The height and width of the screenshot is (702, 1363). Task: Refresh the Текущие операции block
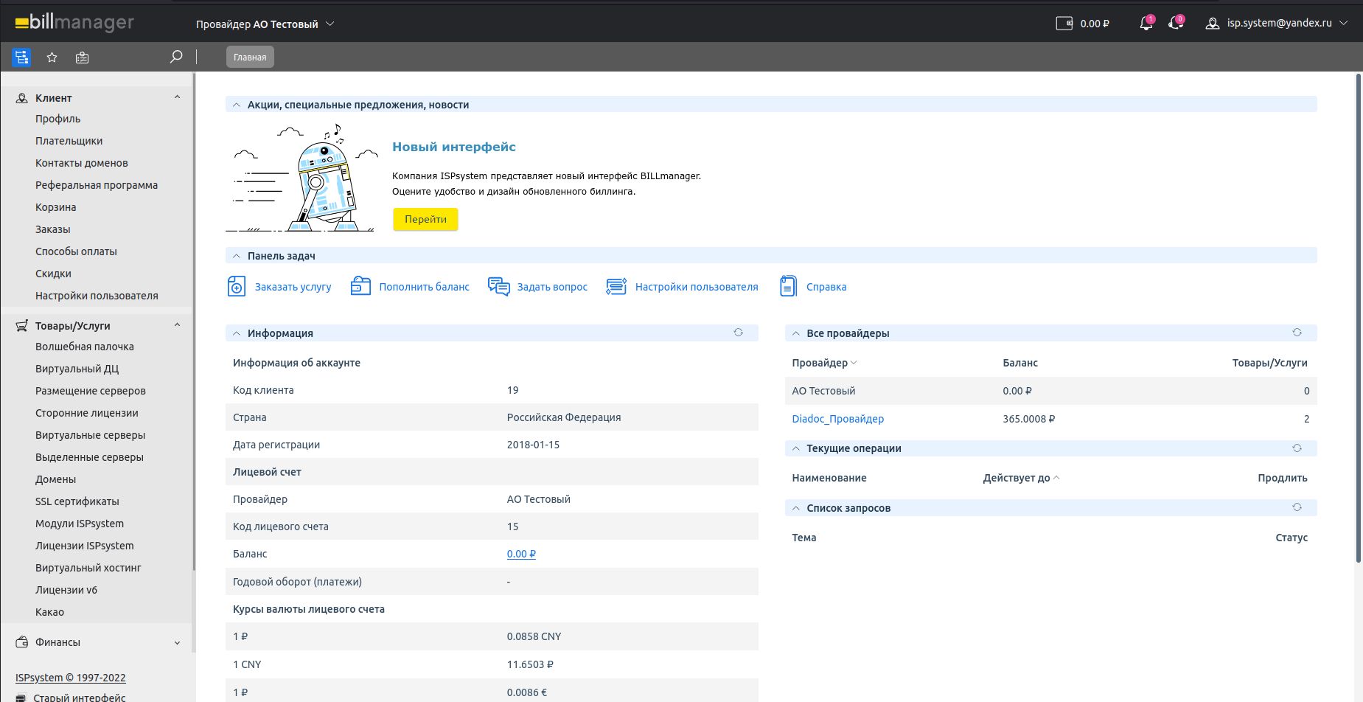tap(1297, 448)
